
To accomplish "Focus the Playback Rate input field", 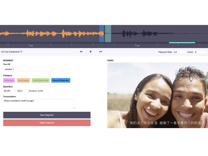I will (179, 52).
